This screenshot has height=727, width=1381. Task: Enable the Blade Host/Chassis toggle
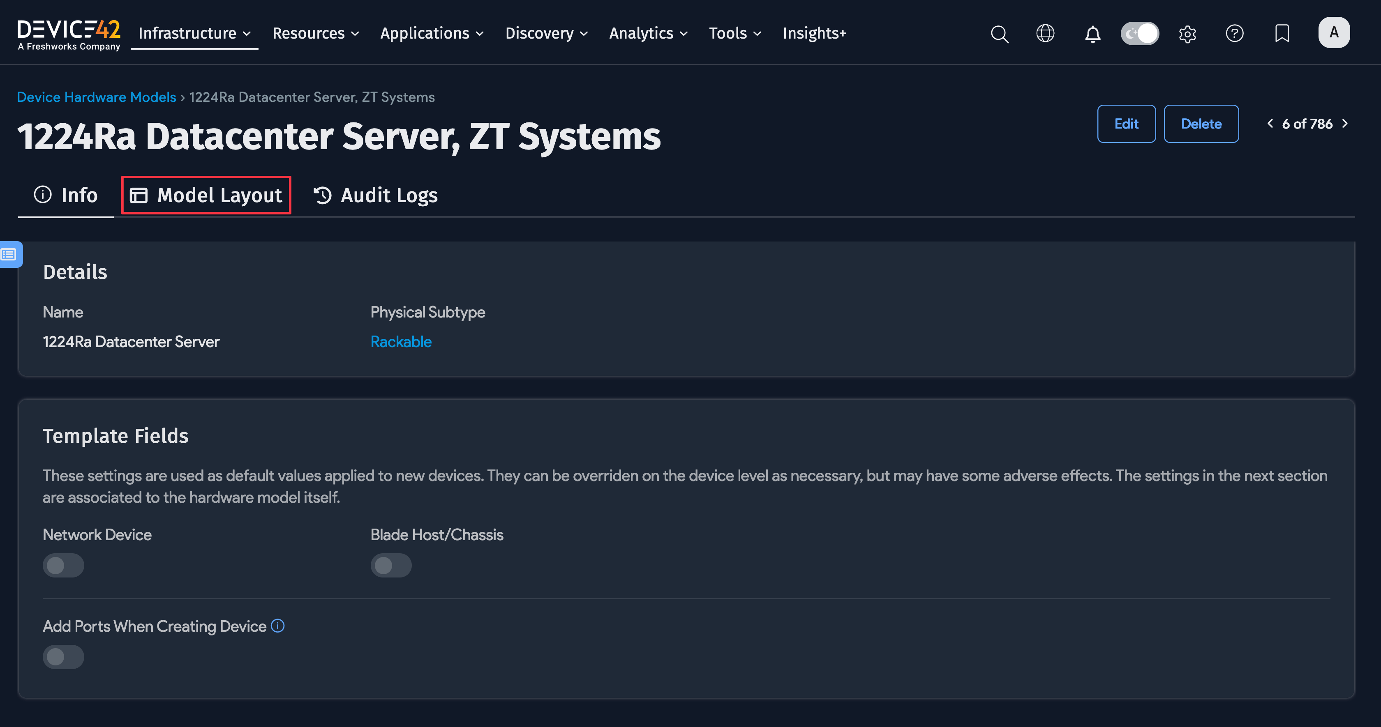click(x=391, y=565)
